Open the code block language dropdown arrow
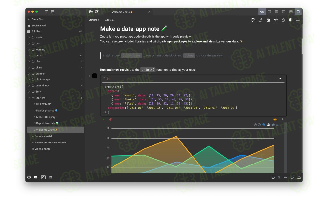 pos(280,79)
